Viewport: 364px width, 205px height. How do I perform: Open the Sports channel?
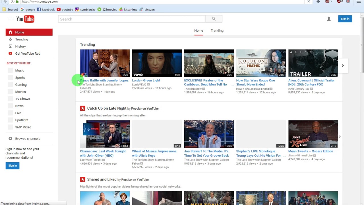[x=20, y=77]
